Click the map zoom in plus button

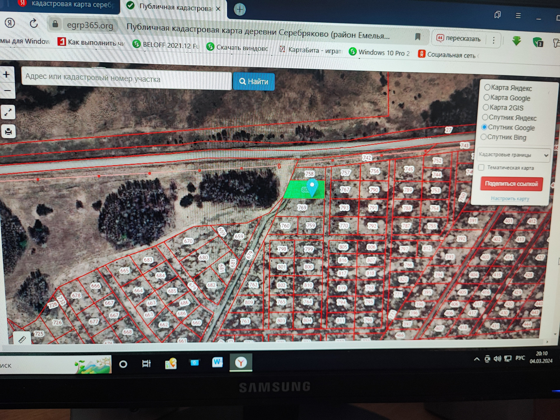(x=6, y=75)
